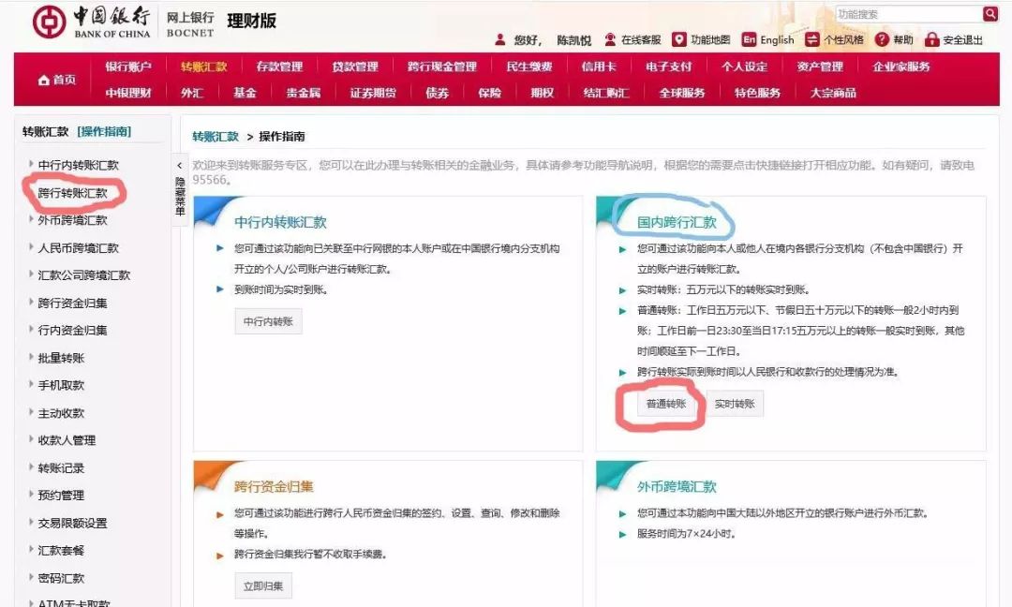
Task: Open 个人设定 menu
Action: point(744,67)
